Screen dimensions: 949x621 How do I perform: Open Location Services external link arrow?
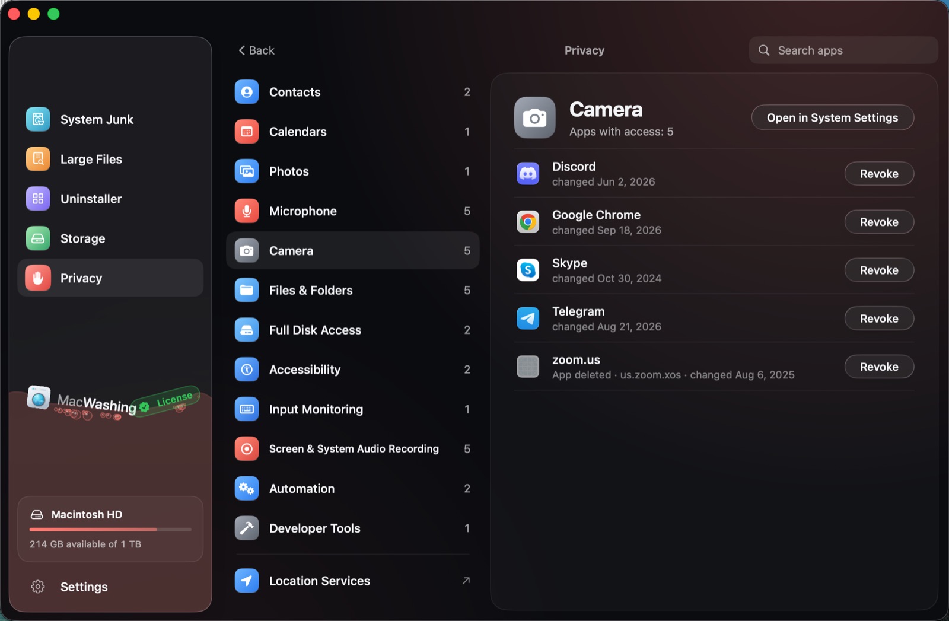(x=466, y=581)
